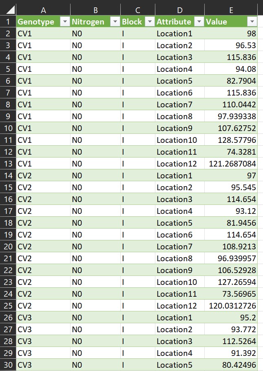Open the Genotype column filter dropdown
Viewport: 263px width, 371px height.
pyautogui.click(x=64, y=22)
